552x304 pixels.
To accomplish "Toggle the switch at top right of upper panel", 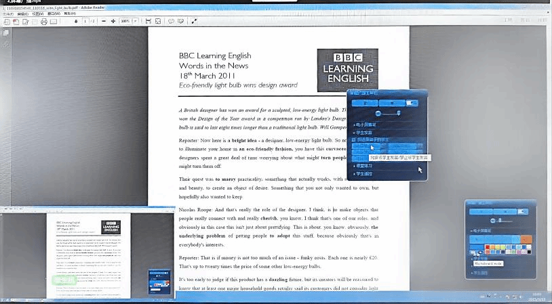I will (410, 102).
